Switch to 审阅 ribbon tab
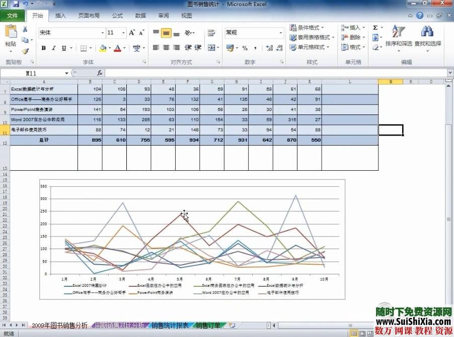 [x=164, y=16]
